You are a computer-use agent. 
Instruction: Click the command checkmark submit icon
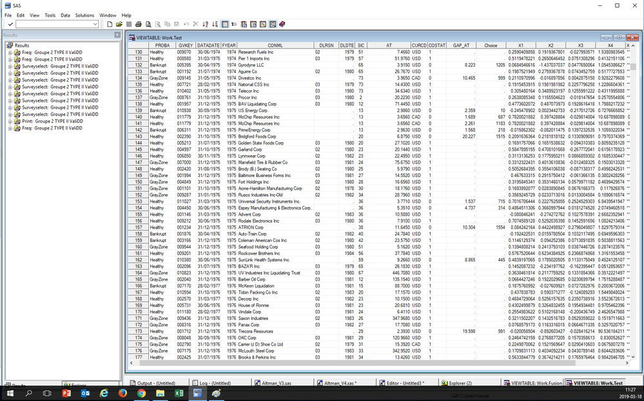(x=10, y=24)
